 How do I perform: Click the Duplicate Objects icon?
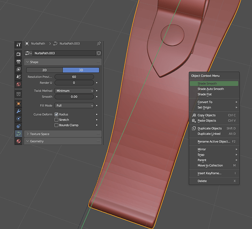pos(194,128)
